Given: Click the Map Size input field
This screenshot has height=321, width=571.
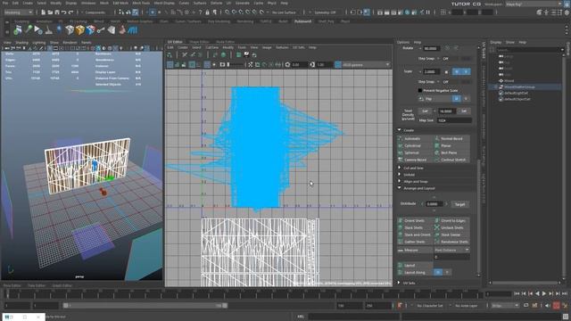Looking at the screenshot, I should tap(454, 120).
